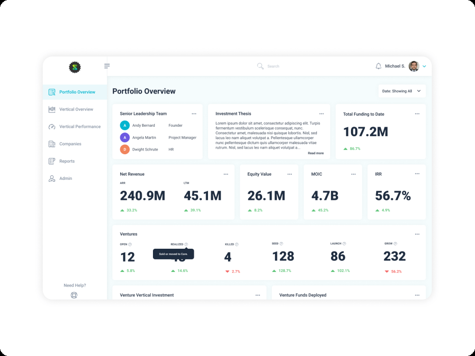Expand the profile menu chevron near Michael S.
This screenshot has width=475, height=356.
pyautogui.click(x=424, y=66)
